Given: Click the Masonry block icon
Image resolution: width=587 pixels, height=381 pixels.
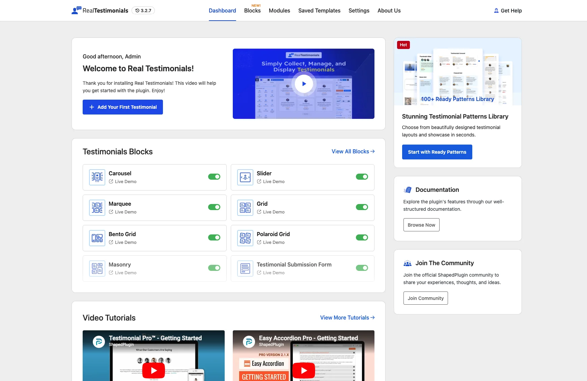Looking at the screenshot, I should coord(97,269).
